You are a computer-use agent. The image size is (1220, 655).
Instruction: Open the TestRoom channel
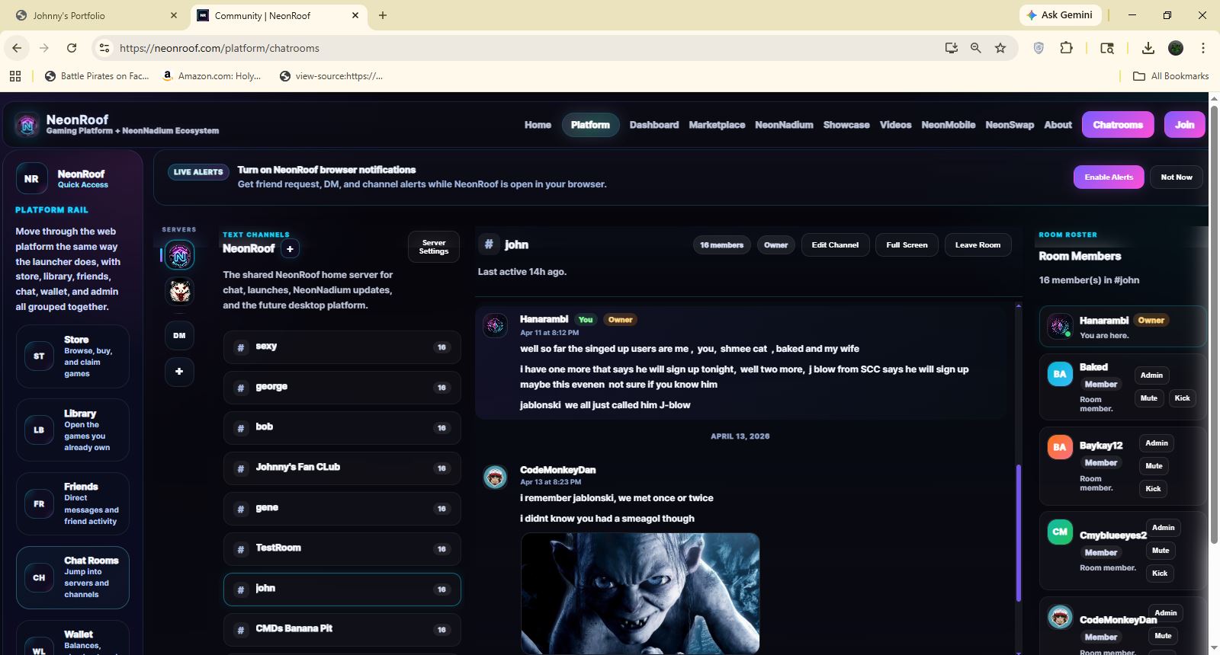point(342,549)
